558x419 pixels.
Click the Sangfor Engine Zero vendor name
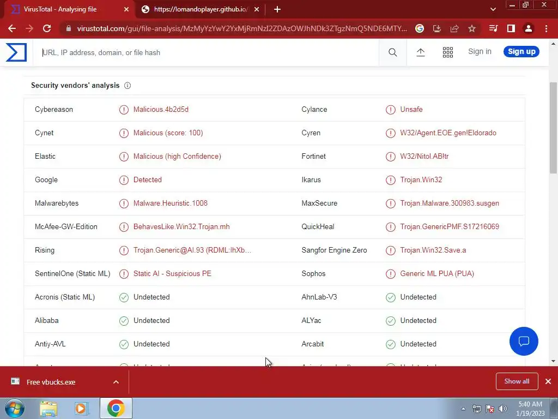pyautogui.click(x=334, y=250)
